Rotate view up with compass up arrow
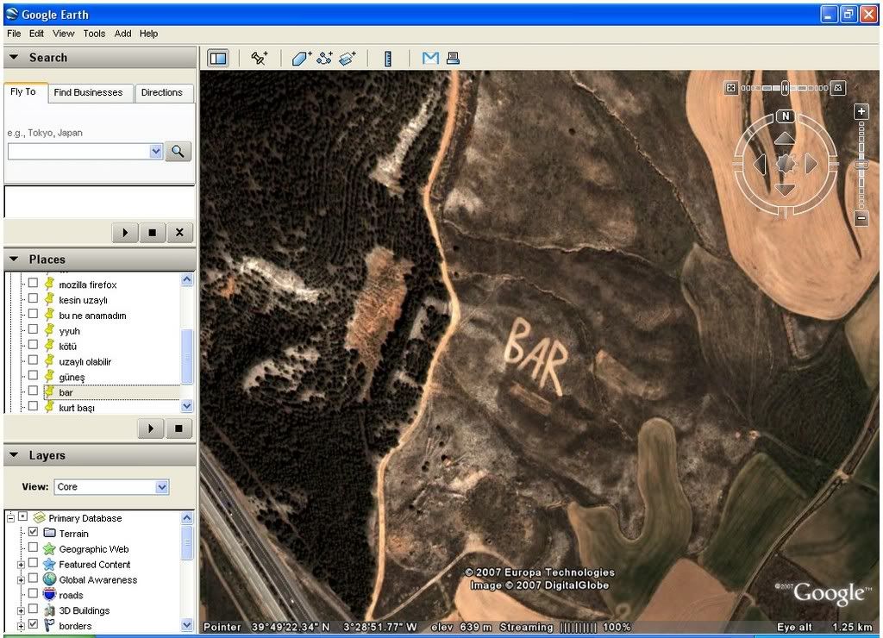Image resolution: width=883 pixels, height=638 pixels. click(785, 139)
